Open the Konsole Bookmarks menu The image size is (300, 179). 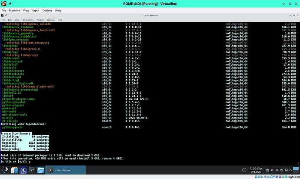coord(28,20)
